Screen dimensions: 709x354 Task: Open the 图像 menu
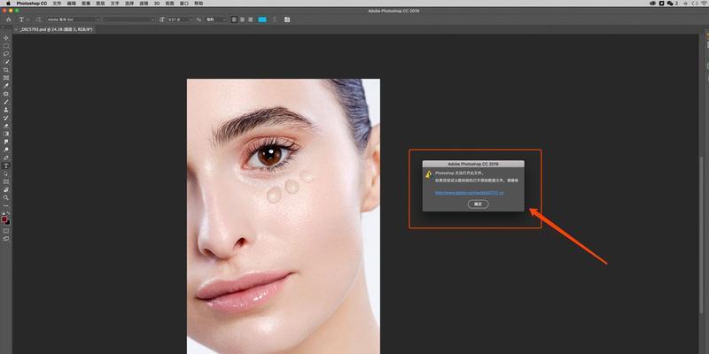pyautogui.click(x=86, y=4)
